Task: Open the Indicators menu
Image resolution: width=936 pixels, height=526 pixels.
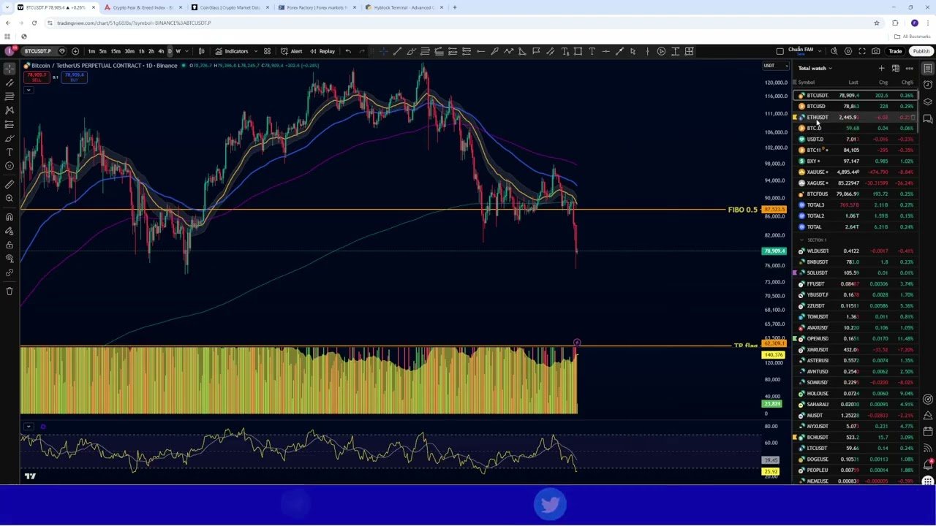Action: pyautogui.click(x=232, y=51)
